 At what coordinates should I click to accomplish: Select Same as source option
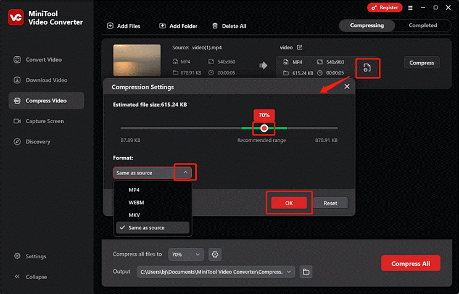click(152, 227)
